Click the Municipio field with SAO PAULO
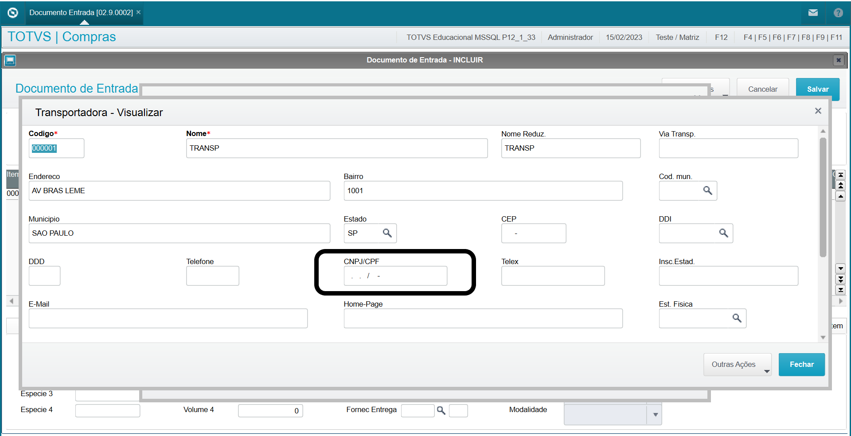The width and height of the screenshot is (851, 436). [180, 233]
